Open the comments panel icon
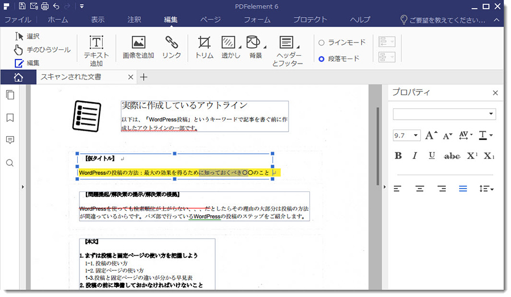This screenshot has height=297, width=511. tap(10, 140)
